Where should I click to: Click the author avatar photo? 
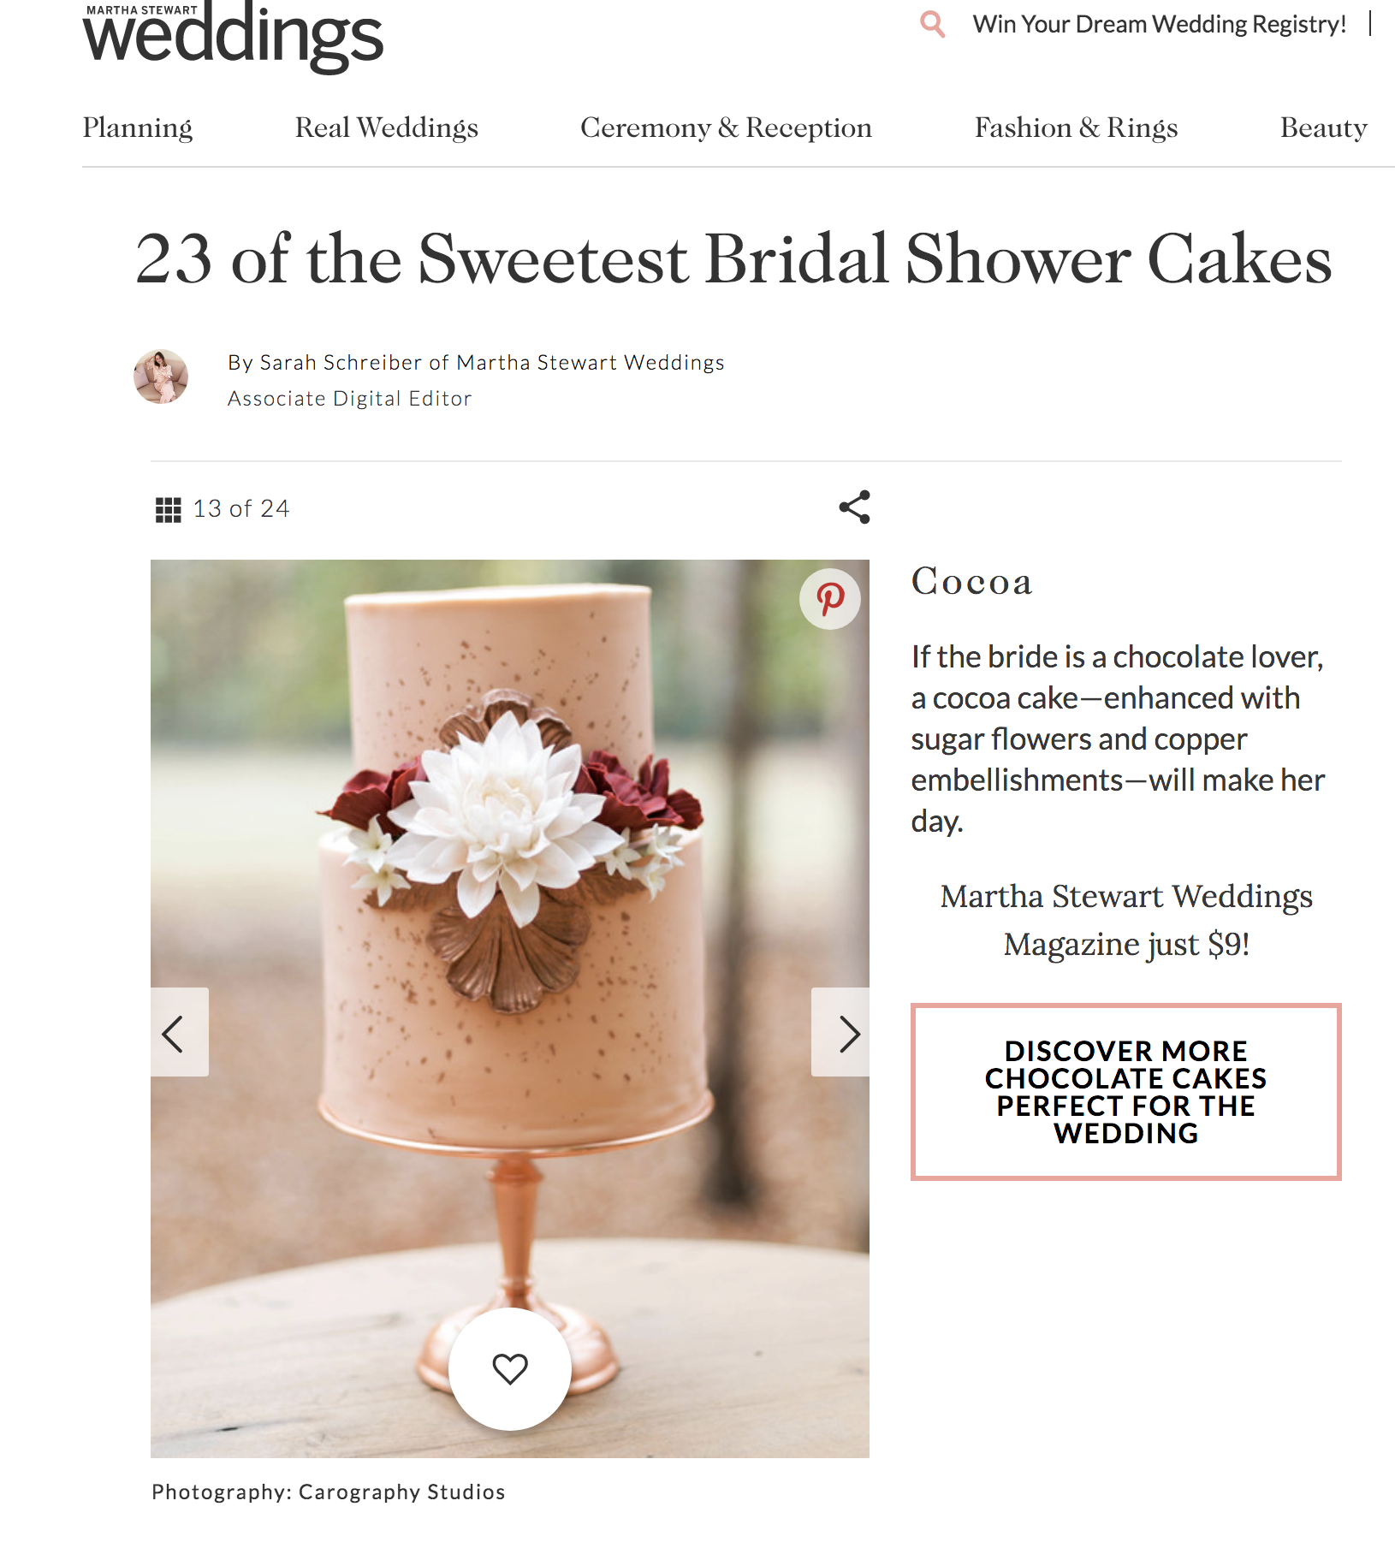pyautogui.click(x=161, y=377)
